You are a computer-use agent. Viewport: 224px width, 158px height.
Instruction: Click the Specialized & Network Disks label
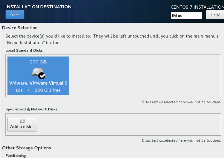tap(31, 109)
